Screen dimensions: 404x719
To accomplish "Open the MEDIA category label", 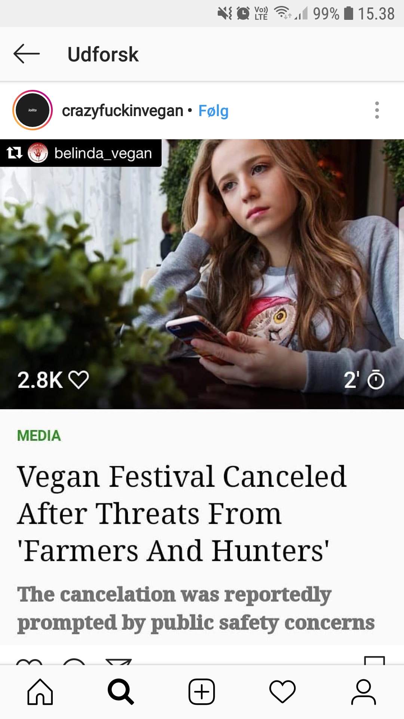I will point(39,436).
